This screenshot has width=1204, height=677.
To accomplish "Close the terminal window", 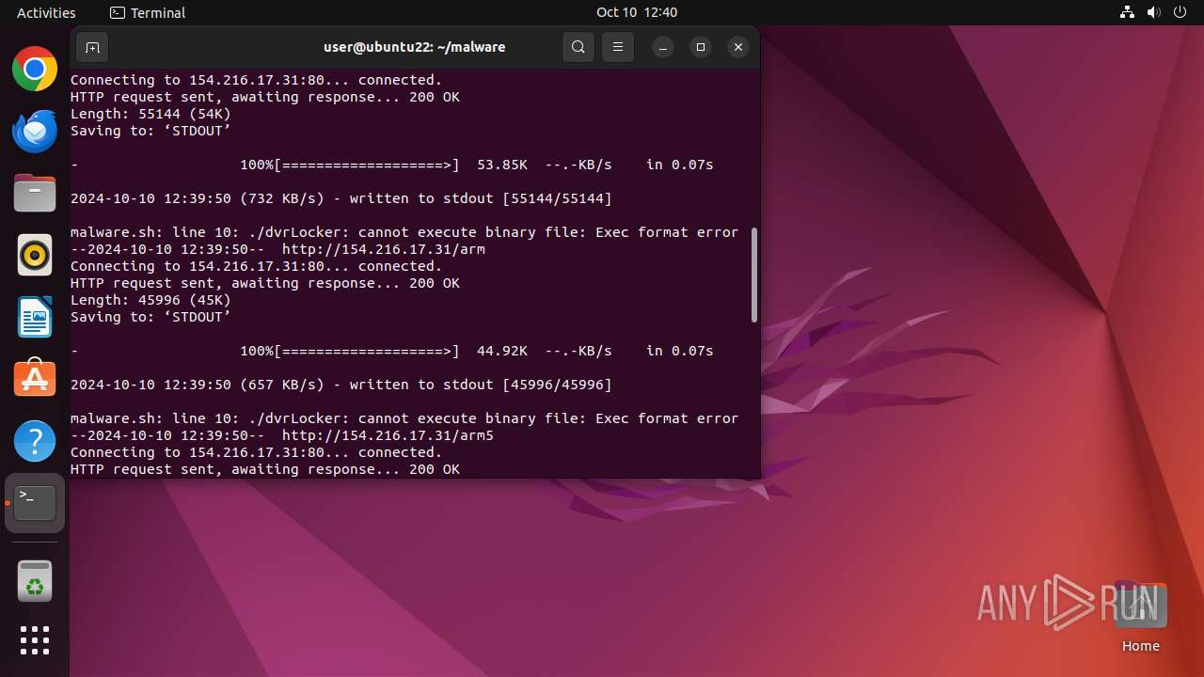I will click(x=738, y=47).
